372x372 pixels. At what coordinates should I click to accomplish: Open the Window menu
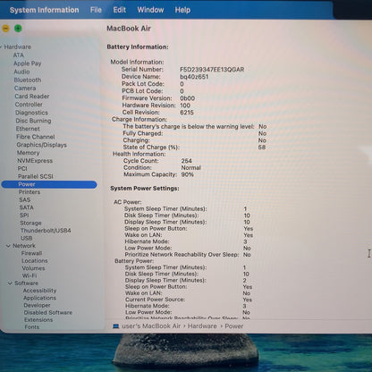[150, 10]
